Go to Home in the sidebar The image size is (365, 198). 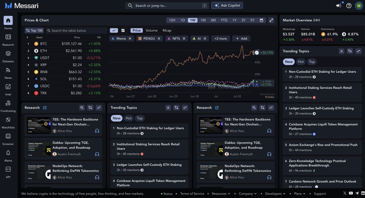point(8,23)
